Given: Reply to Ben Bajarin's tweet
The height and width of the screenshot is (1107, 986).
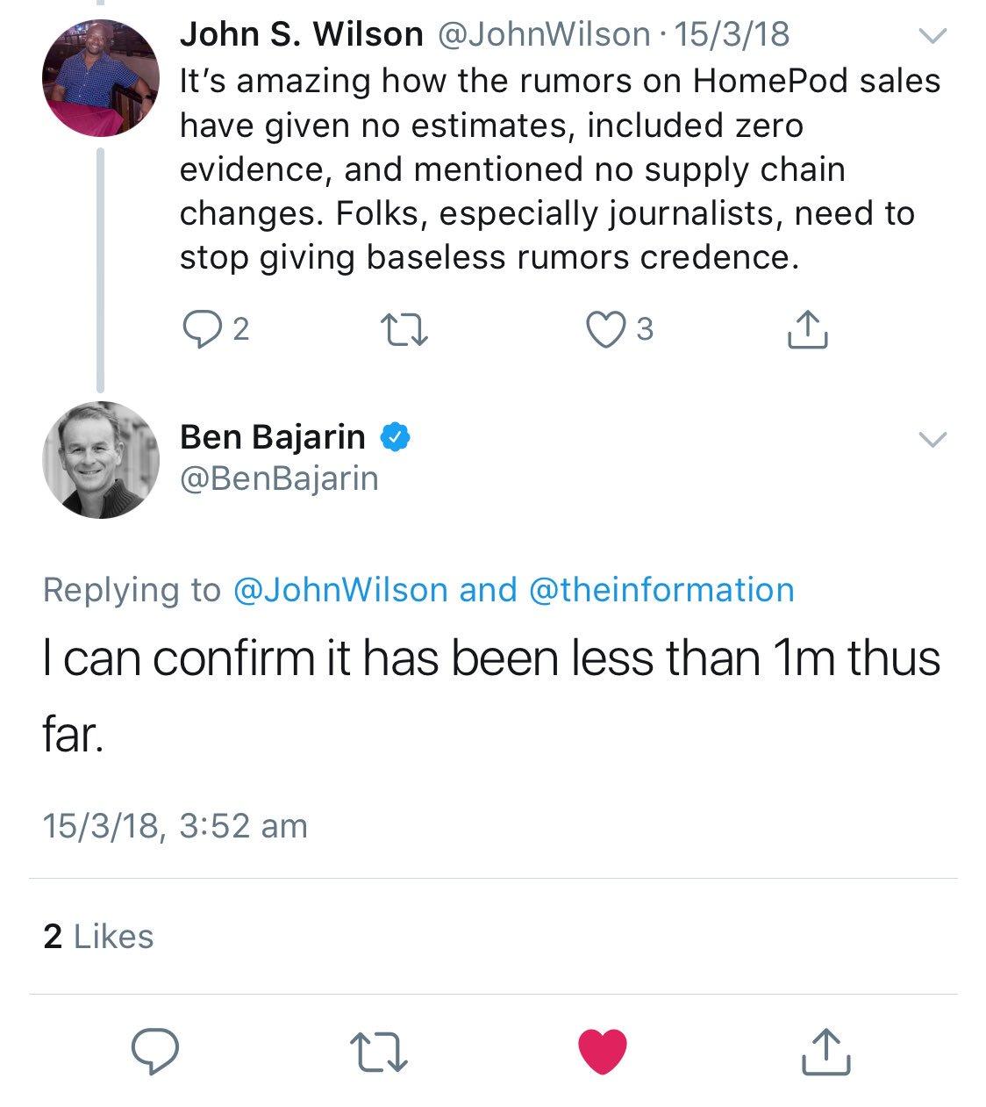Looking at the screenshot, I should [x=155, y=1050].
